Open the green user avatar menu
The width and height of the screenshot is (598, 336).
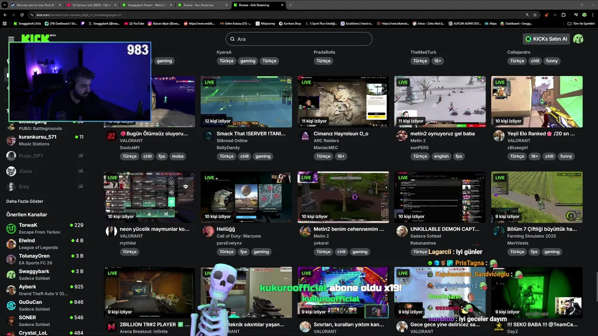(x=578, y=39)
